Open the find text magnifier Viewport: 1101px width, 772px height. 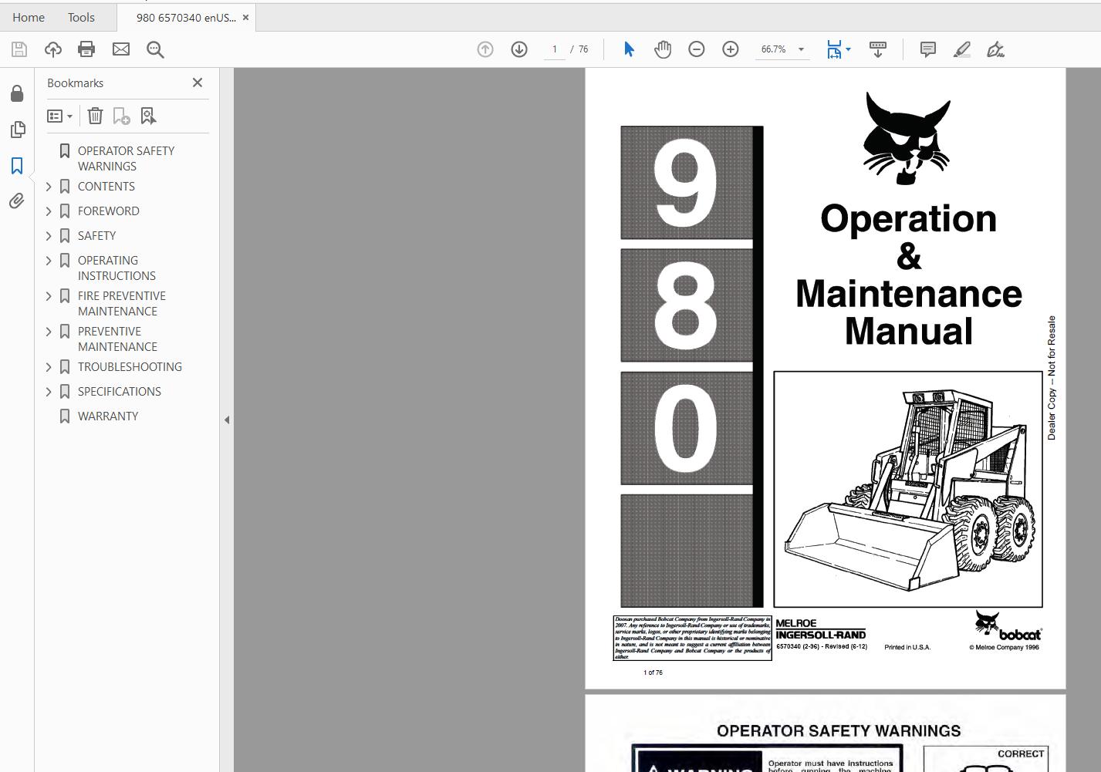tap(155, 49)
